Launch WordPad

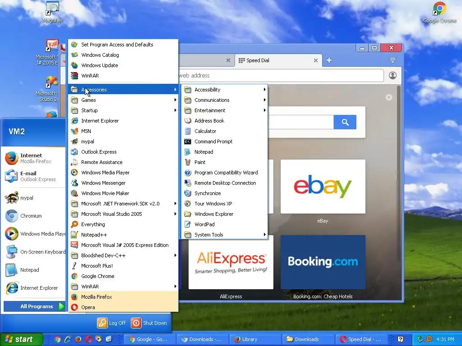click(225, 224)
